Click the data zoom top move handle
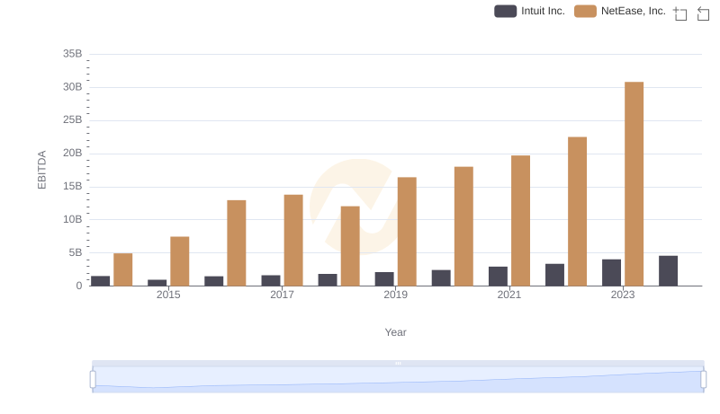 [398, 363]
